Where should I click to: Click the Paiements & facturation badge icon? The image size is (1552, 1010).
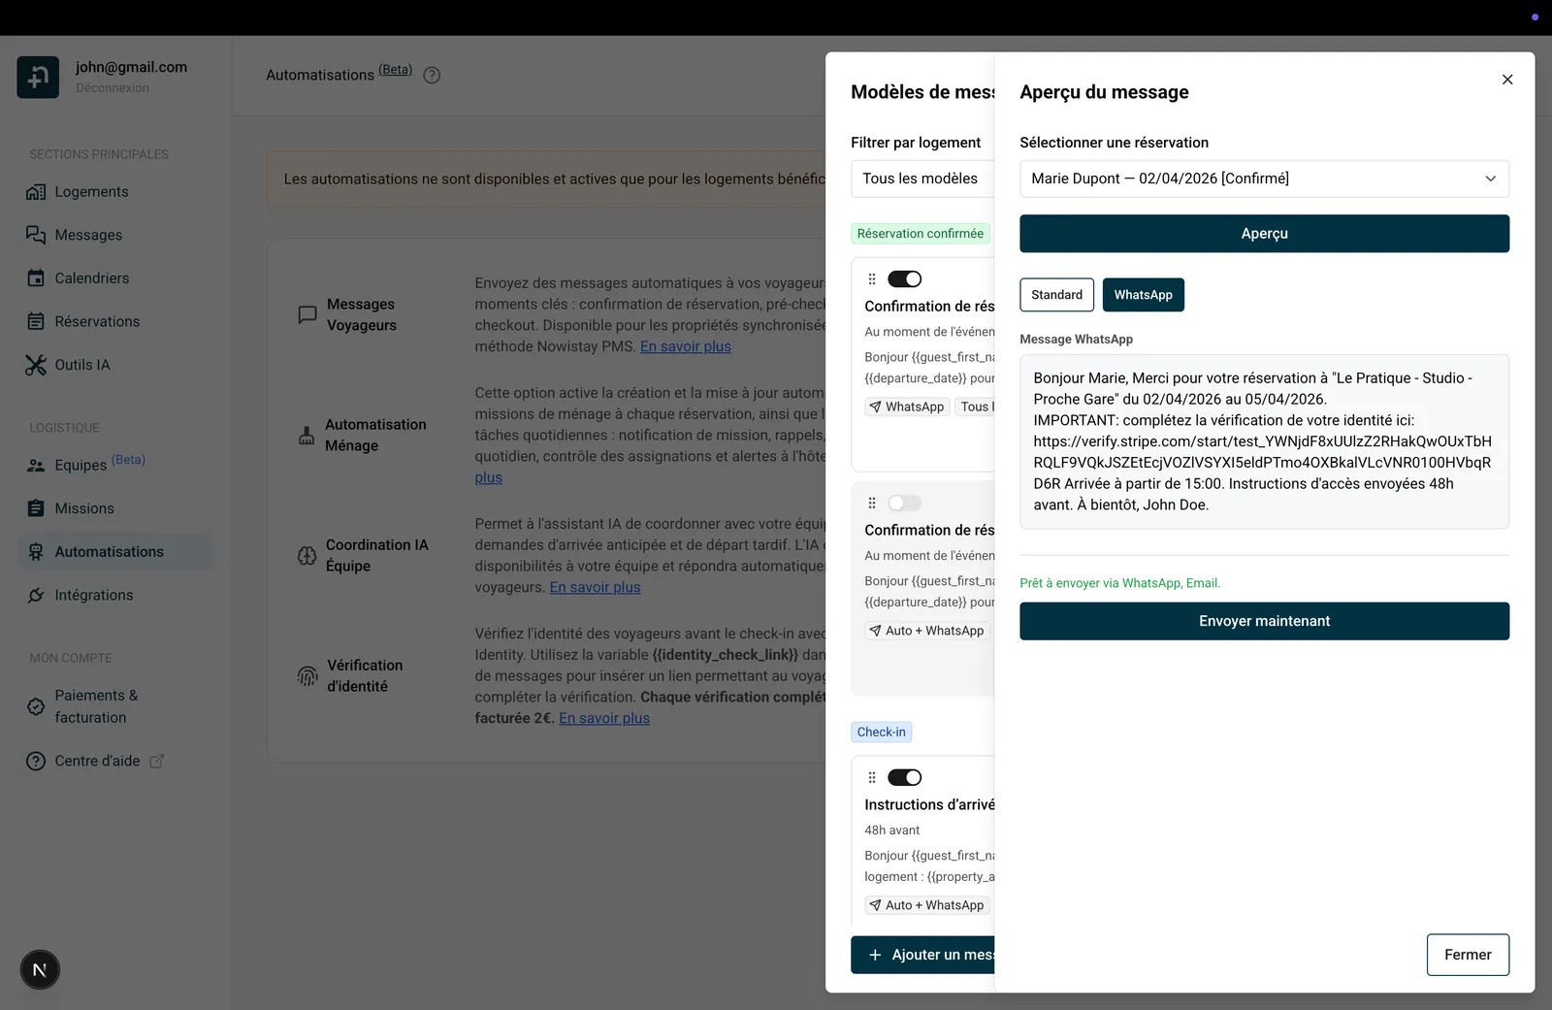(36, 706)
